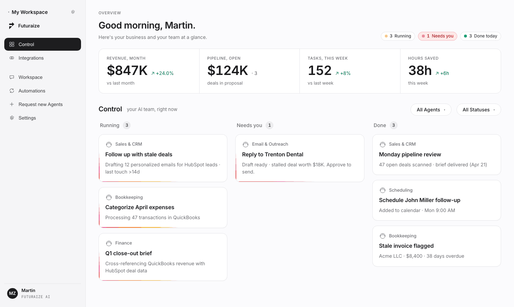Go to Integrations in the sidebar
Screen dimensions: 514x307
[x=42, y=58]
